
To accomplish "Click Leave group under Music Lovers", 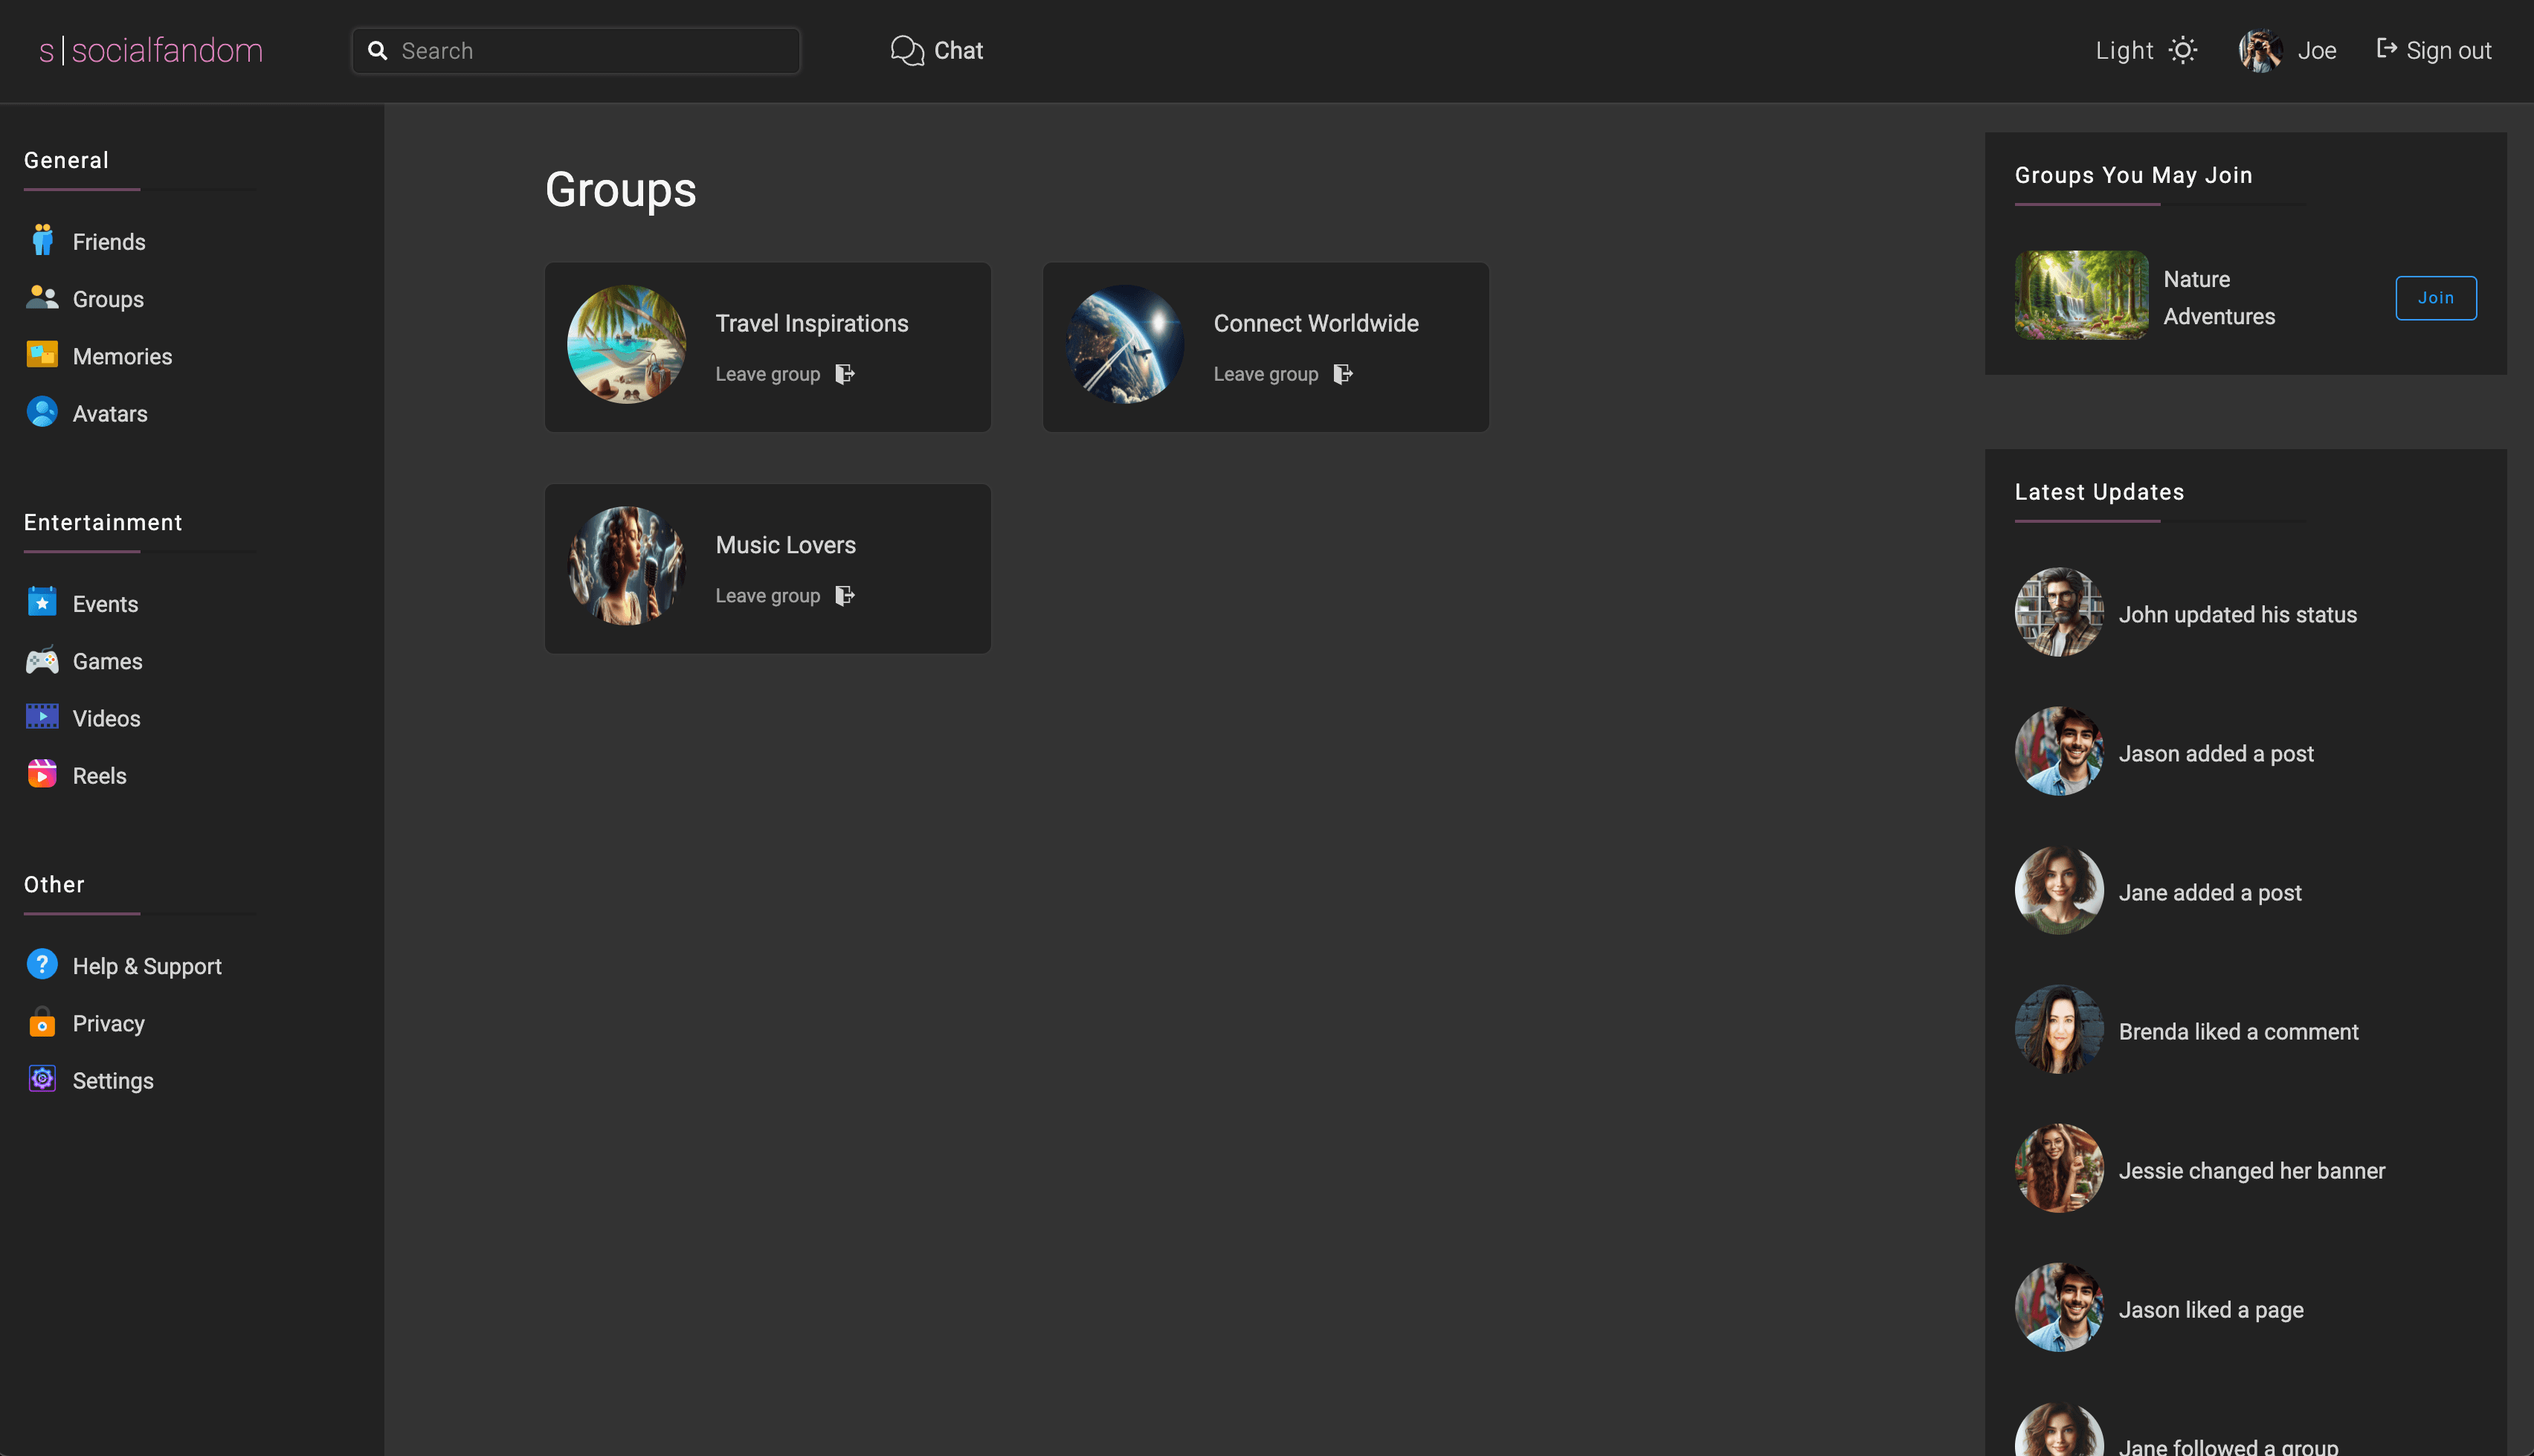I will (767, 596).
